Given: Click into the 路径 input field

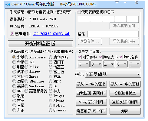Looking at the screenshot, I should pyautogui.click(x=113, y=34).
